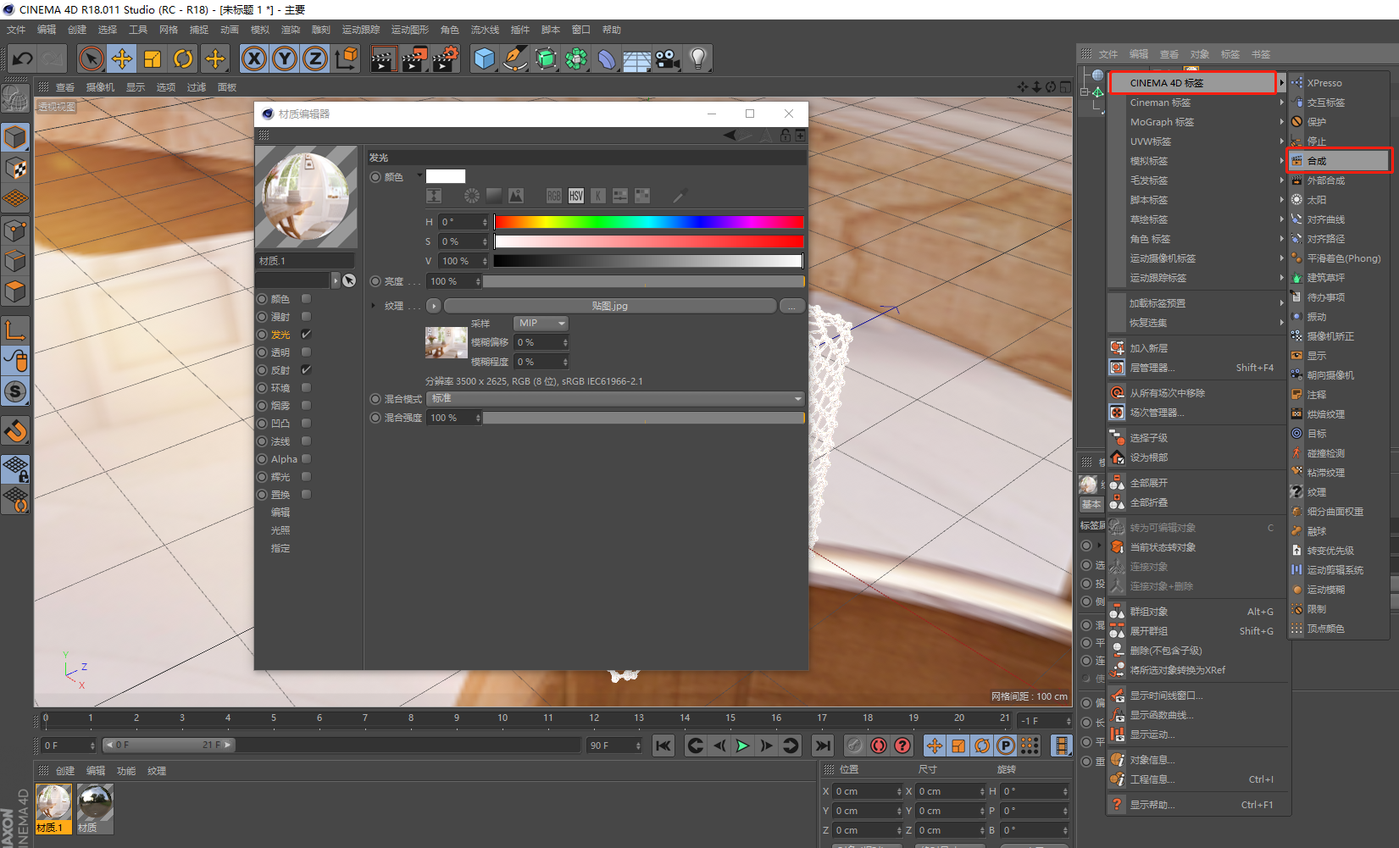The height and width of the screenshot is (848, 1399).
Task: Toggle the Z axis lock
Action: point(315,58)
